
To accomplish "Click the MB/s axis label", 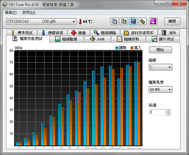I will click(x=19, y=48).
